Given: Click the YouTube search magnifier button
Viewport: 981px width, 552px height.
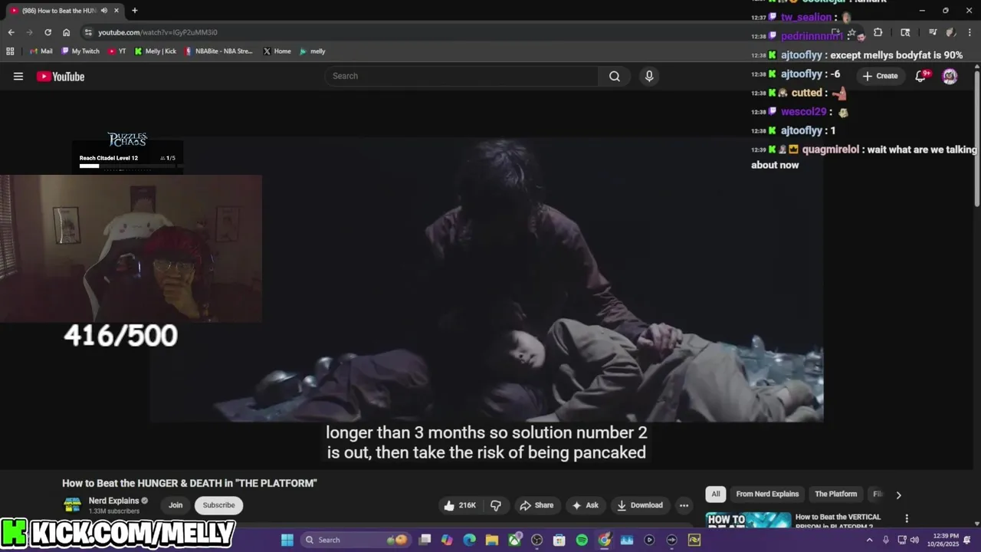Looking at the screenshot, I should pyautogui.click(x=615, y=76).
